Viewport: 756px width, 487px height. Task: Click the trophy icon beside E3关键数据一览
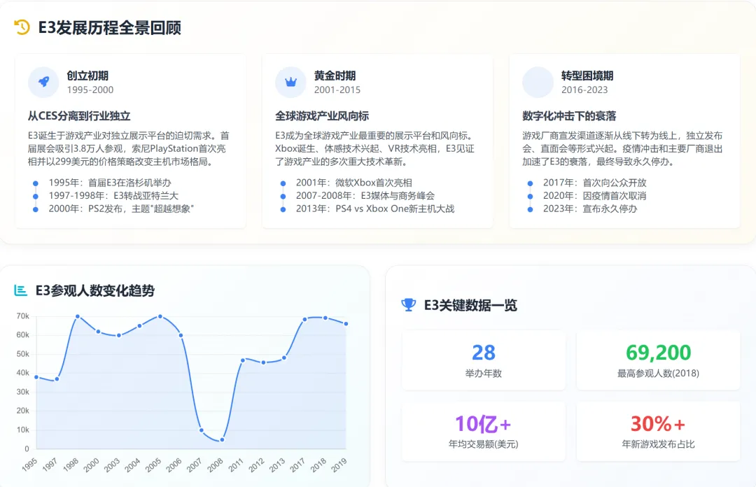tap(408, 305)
